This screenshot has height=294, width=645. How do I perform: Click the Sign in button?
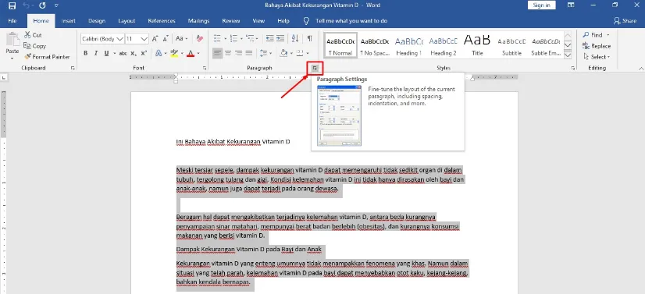tap(541, 5)
